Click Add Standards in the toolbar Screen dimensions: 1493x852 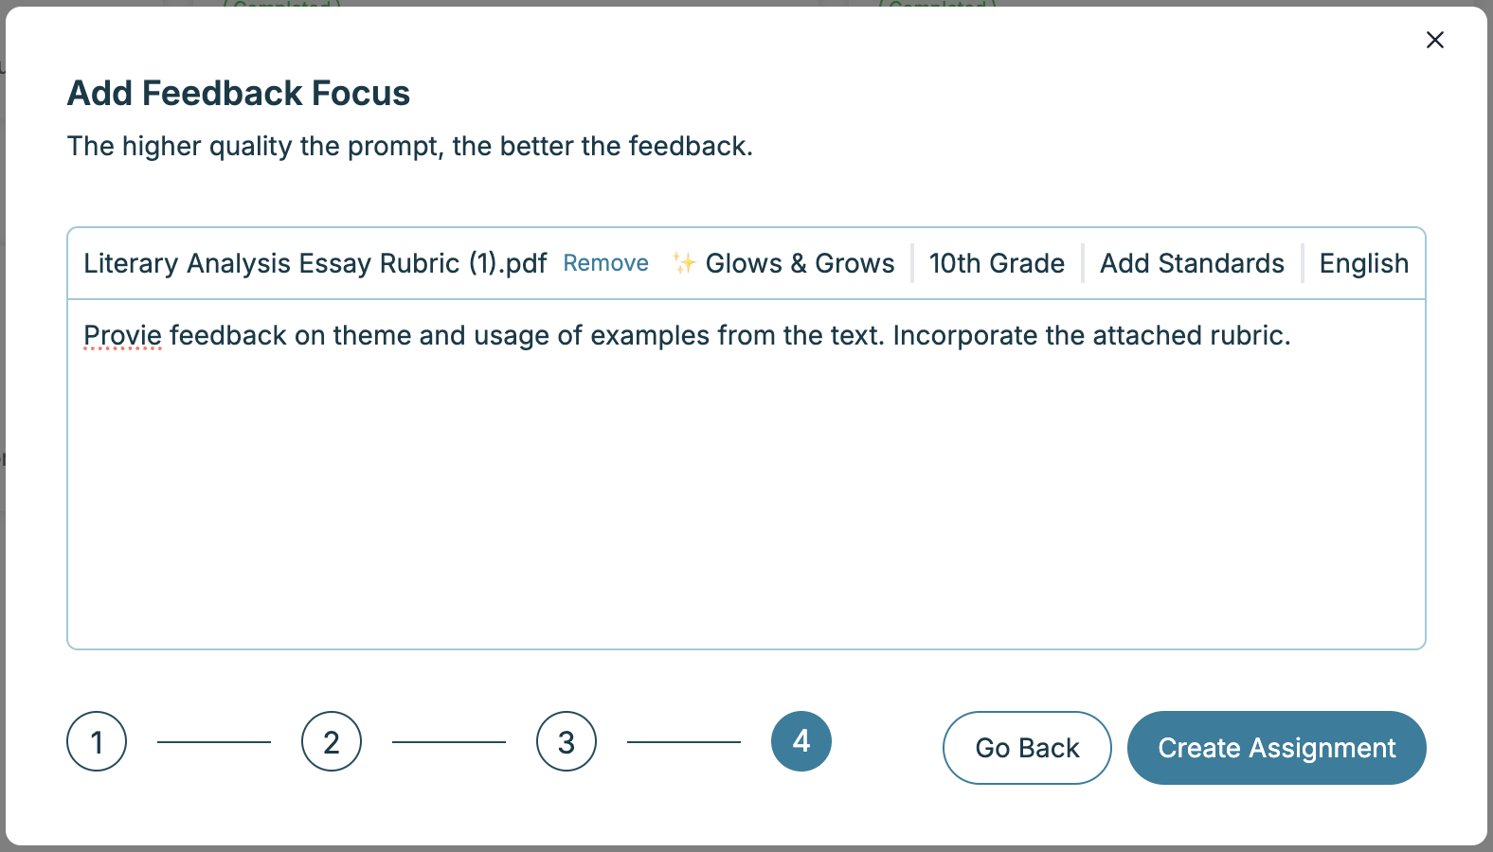[1192, 263]
